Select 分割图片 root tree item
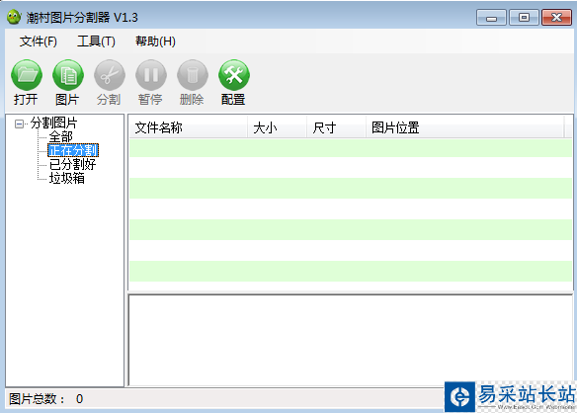The image size is (577, 413). (53, 123)
